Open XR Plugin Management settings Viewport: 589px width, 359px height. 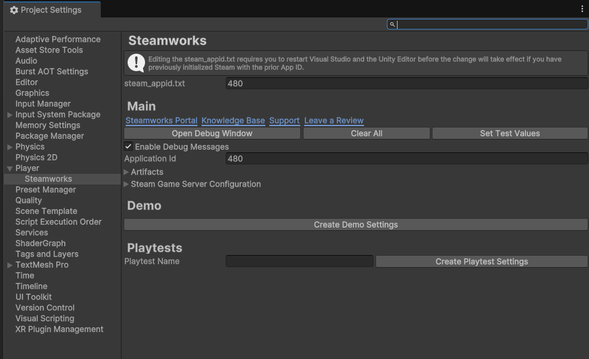click(59, 329)
